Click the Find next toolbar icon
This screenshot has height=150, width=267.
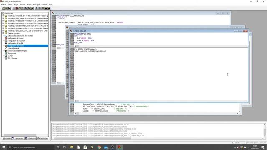coord(49,8)
